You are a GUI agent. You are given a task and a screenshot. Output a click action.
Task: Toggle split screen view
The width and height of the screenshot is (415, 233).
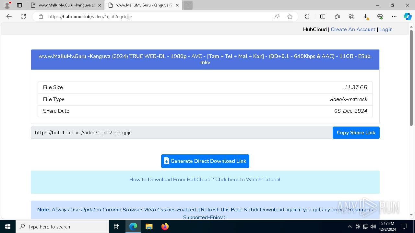(x=323, y=17)
